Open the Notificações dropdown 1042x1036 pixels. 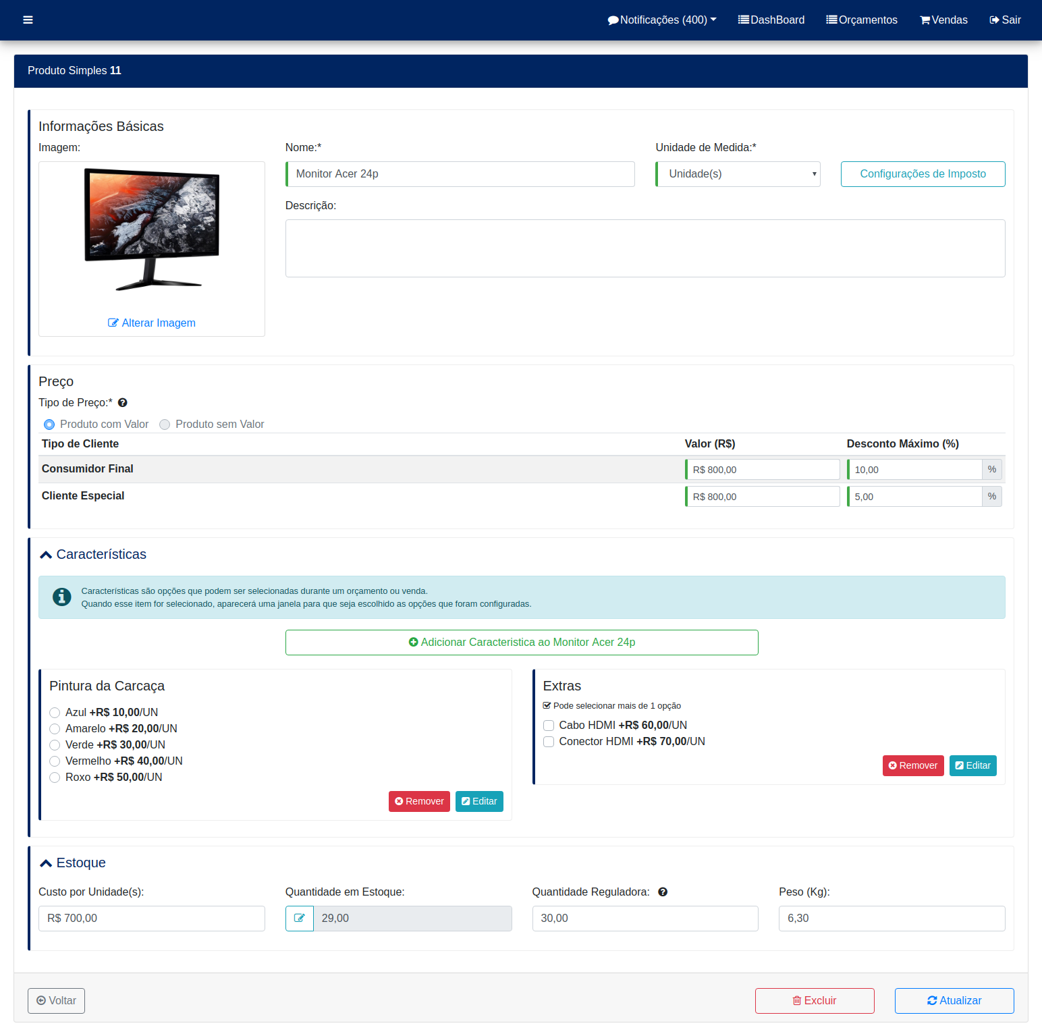(661, 20)
